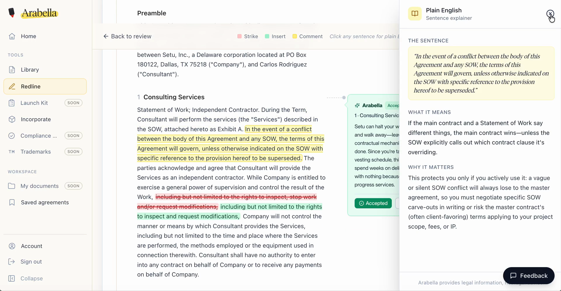Click the Account person icon
Viewport: 561px width, 291px height.
click(x=12, y=246)
